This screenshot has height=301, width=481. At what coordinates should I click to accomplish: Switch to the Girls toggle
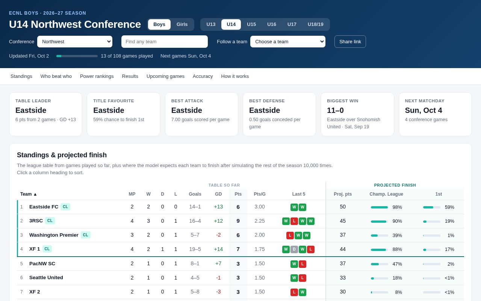pyautogui.click(x=182, y=24)
